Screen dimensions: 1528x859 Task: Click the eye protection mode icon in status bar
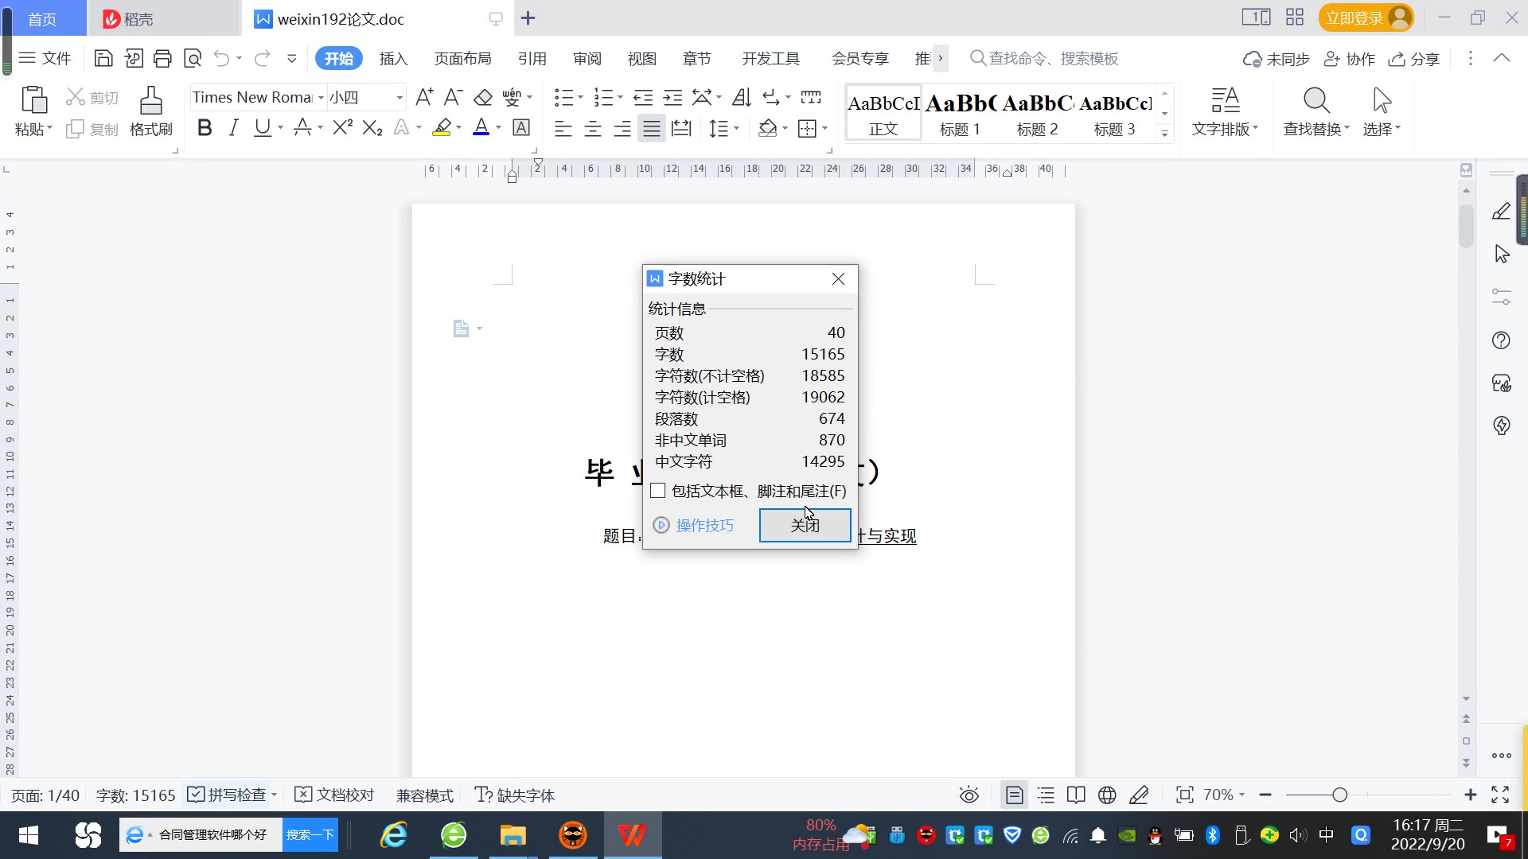[969, 795]
